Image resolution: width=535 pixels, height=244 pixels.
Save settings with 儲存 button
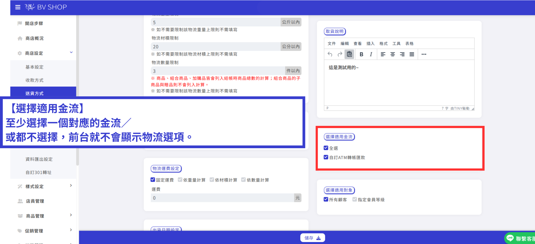click(313, 238)
